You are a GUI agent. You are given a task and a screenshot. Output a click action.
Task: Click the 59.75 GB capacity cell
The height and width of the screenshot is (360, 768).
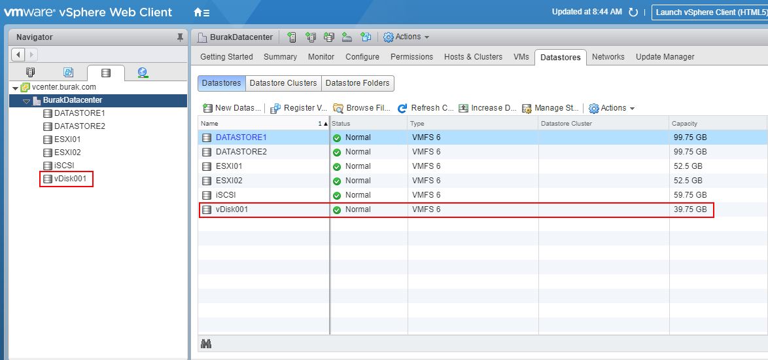coord(690,195)
